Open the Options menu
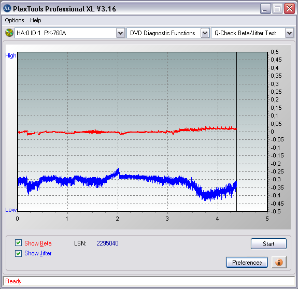This screenshot has height=289, width=298. coord(15,20)
